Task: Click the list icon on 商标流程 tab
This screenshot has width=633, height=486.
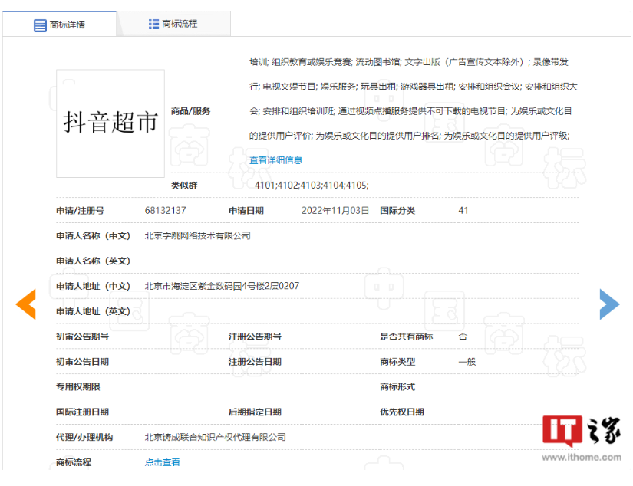Action: (x=153, y=24)
